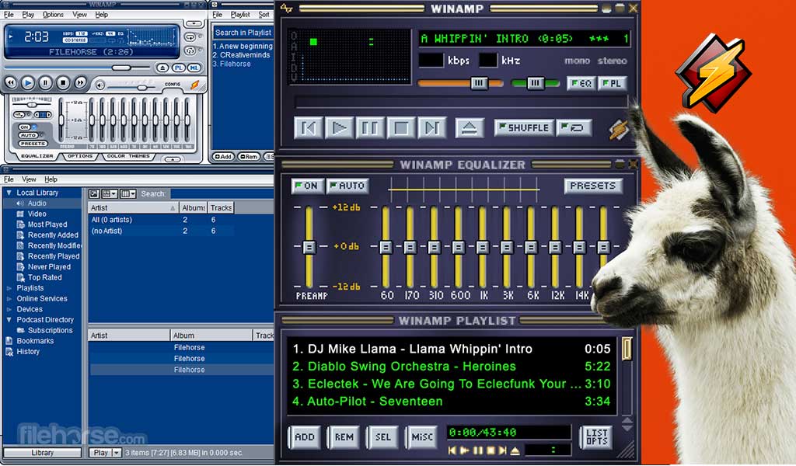Toggle modern skin equalizer ON button

pyautogui.click(x=24, y=127)
